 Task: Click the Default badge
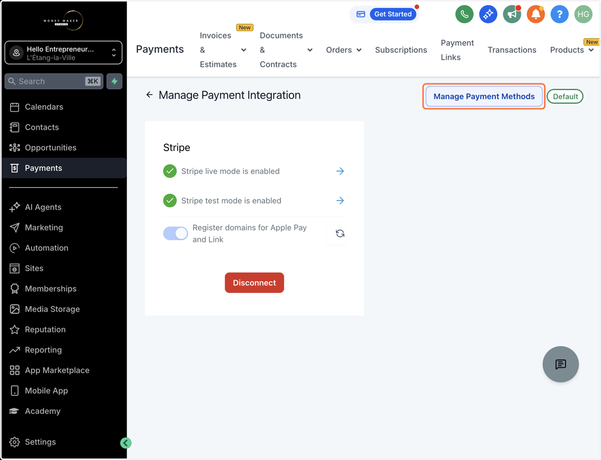pos(565,96)
